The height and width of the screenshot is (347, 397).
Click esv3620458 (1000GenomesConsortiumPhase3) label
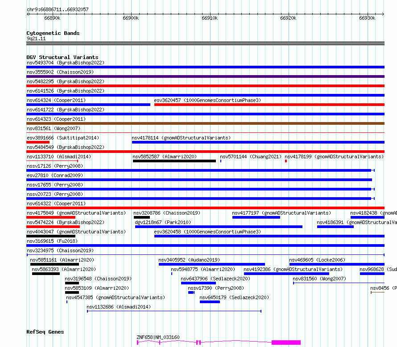(x=207, y=232)
